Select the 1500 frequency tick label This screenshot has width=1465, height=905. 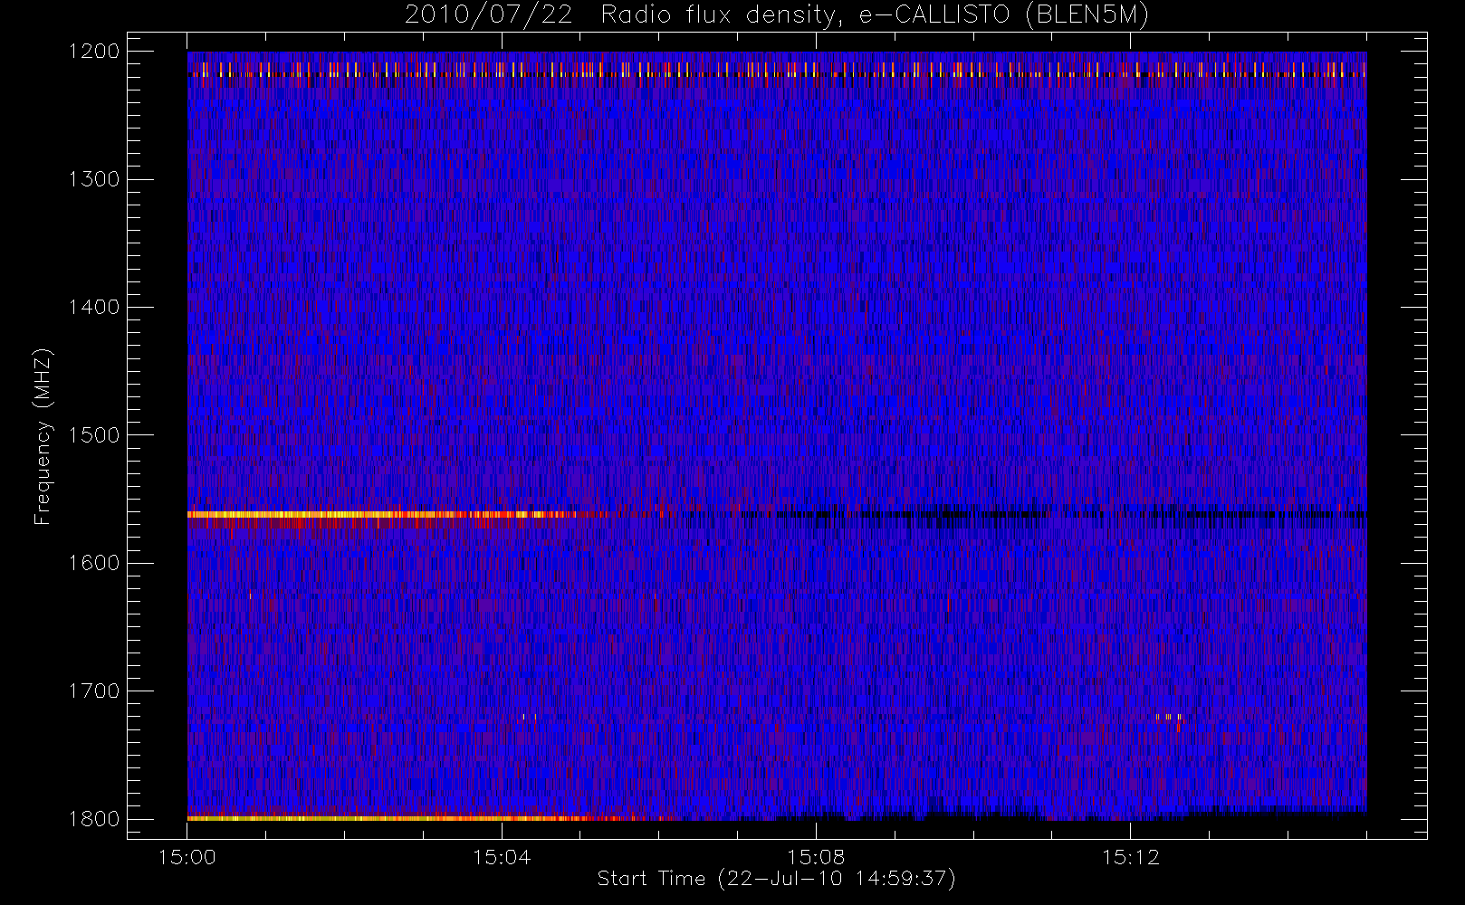click(x=95, y=434)
